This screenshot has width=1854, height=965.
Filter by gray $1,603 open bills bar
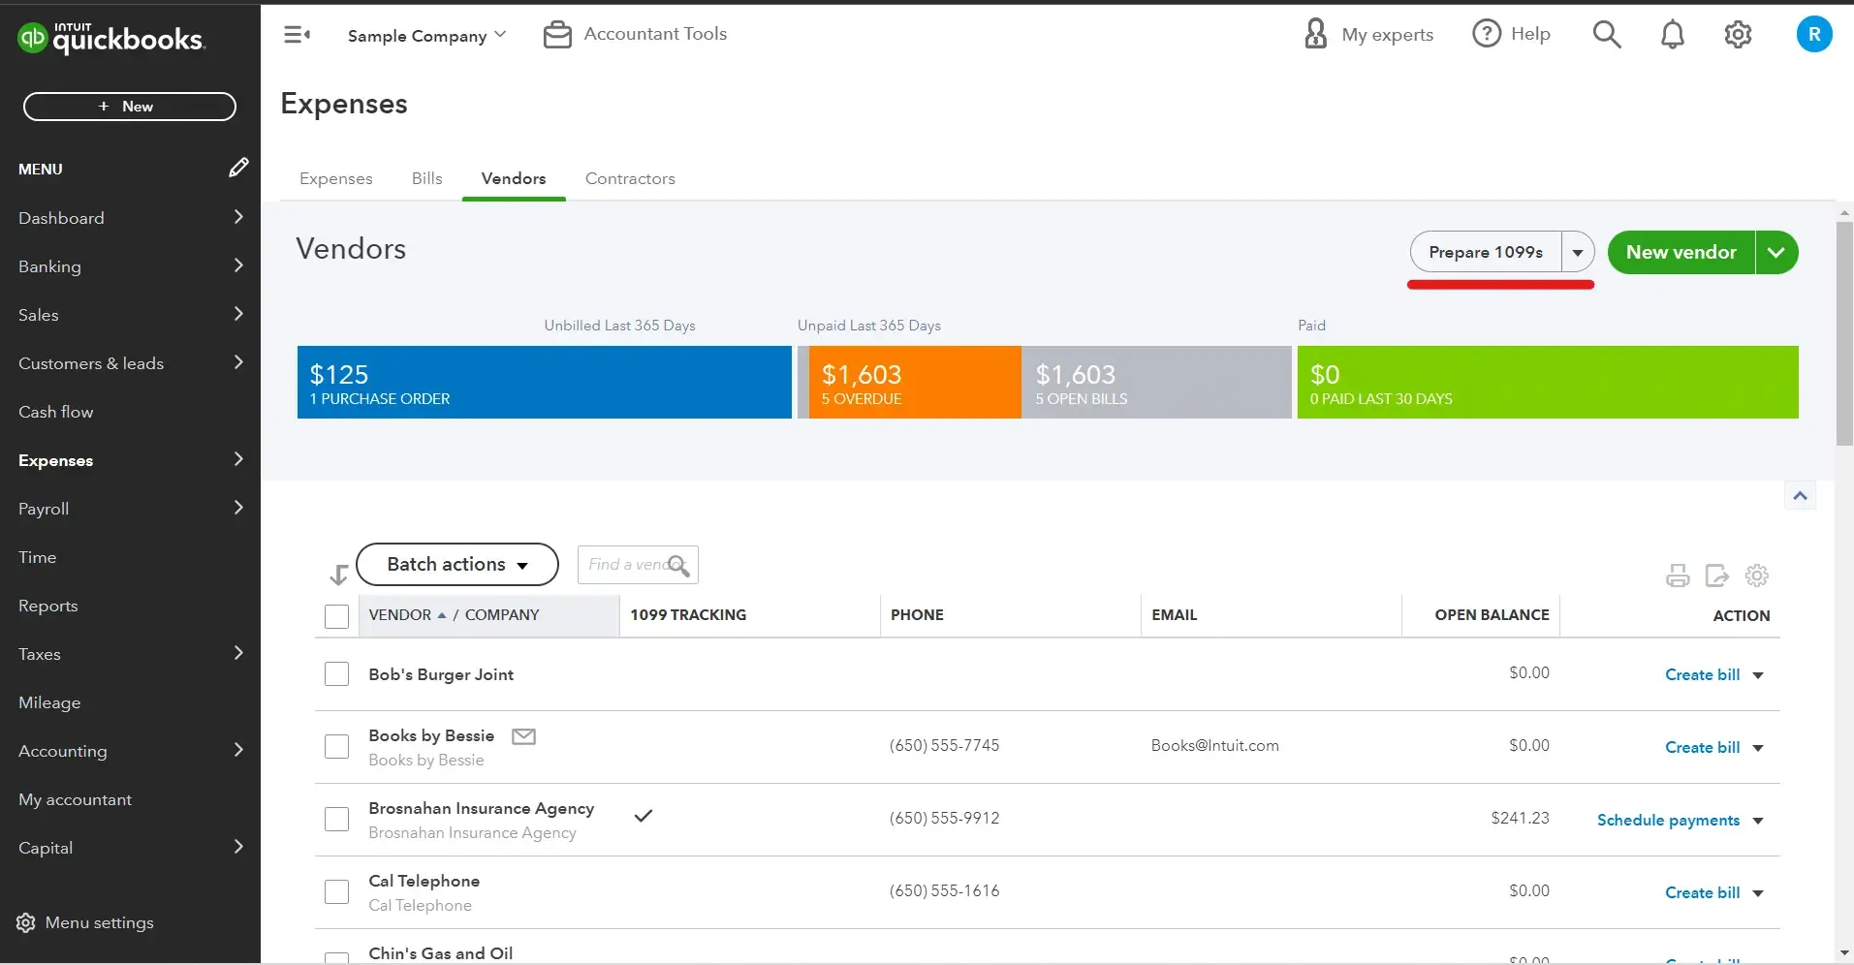[x=1156, y=383]
